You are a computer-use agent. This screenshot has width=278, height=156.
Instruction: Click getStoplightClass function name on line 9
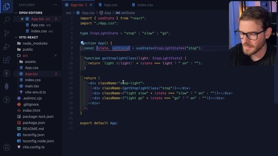point(119,58)
